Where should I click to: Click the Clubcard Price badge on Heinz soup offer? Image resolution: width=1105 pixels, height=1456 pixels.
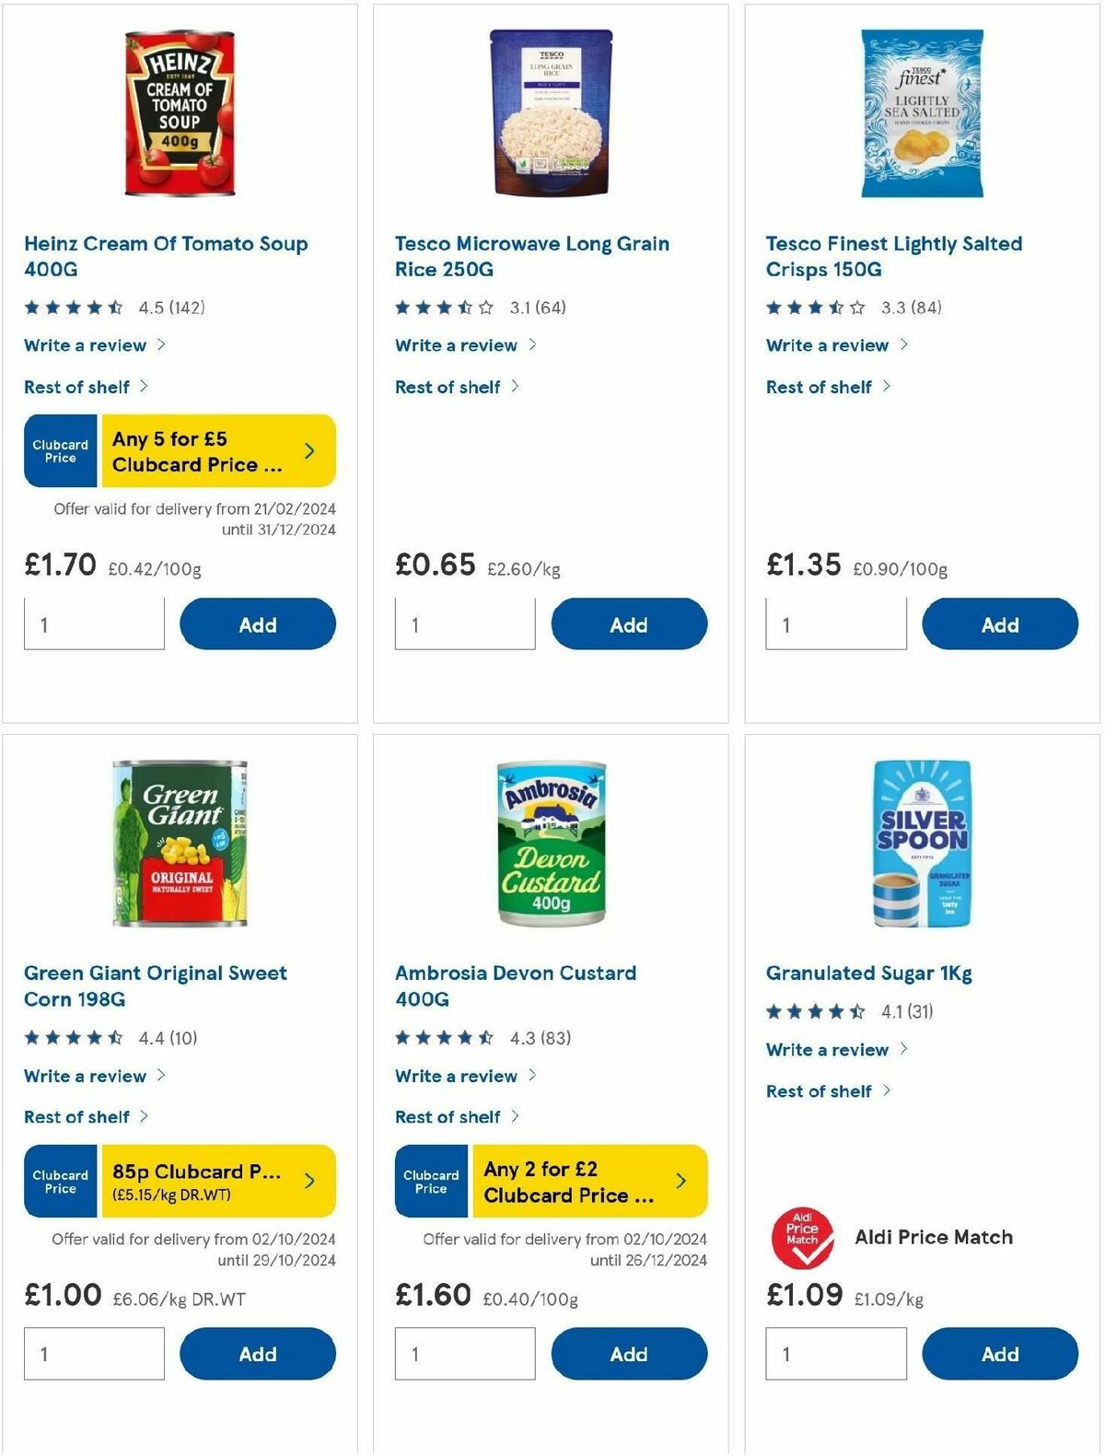[x=60, y=450]
